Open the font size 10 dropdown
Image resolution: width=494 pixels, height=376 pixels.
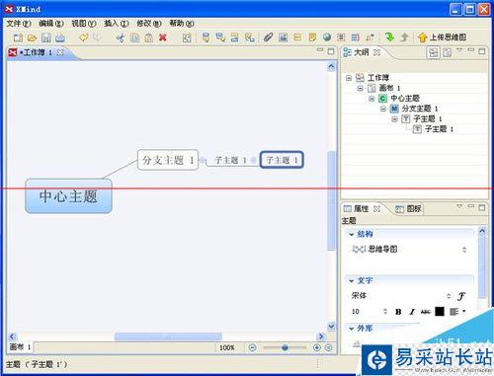(x=385, y=311)
